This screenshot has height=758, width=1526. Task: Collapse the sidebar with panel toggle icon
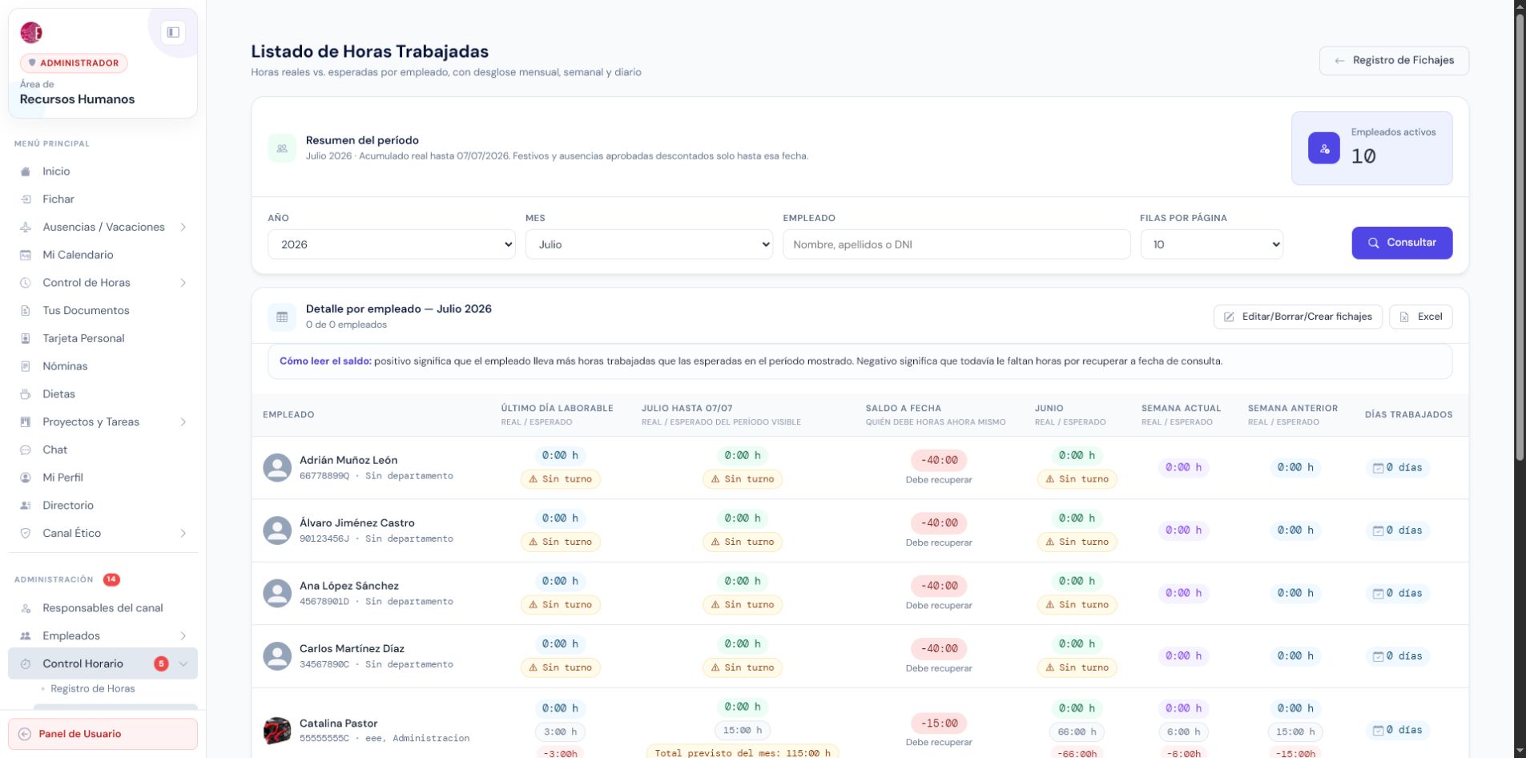click(173, 33)
